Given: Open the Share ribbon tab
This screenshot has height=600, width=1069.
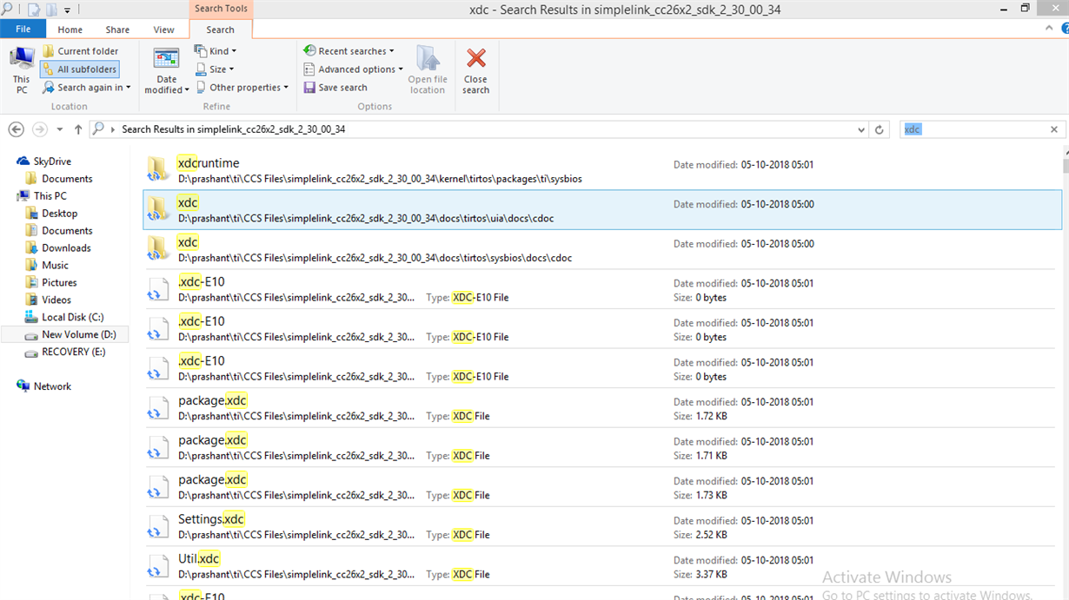Looking at the screenshot, I should tap(117, 29).
